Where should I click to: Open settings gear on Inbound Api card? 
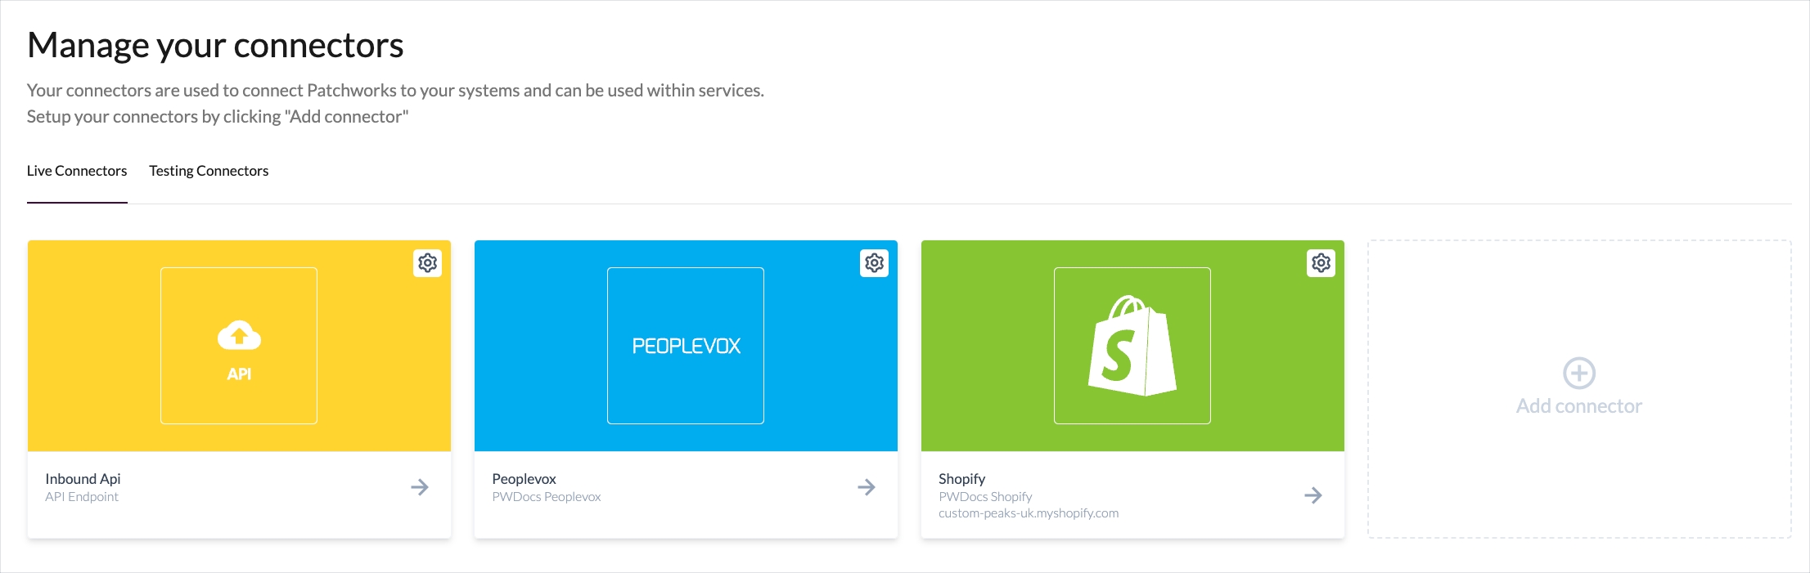pos(427,263)
